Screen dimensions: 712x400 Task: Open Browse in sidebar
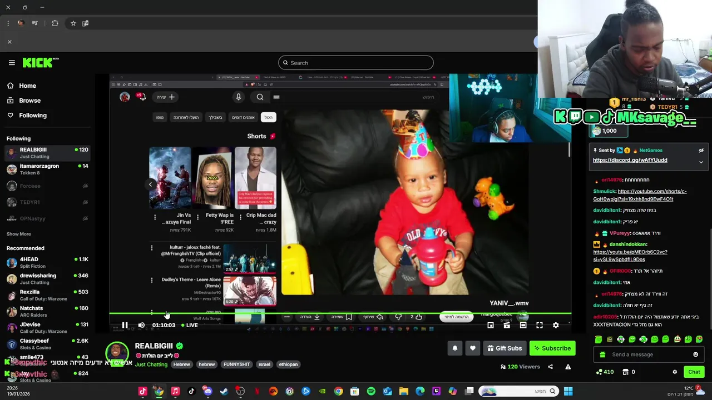[24, 101]
